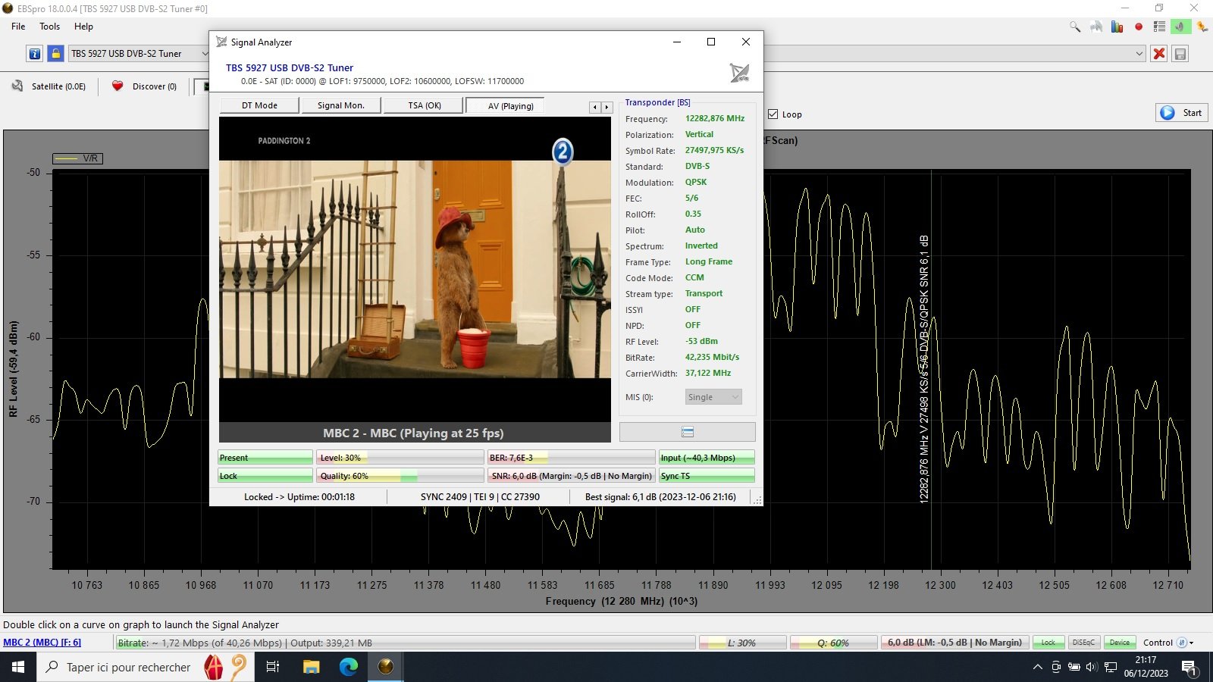Open the bar chart statistics icon
This screenshot has height=682, width=1213.
point(1117,27)
